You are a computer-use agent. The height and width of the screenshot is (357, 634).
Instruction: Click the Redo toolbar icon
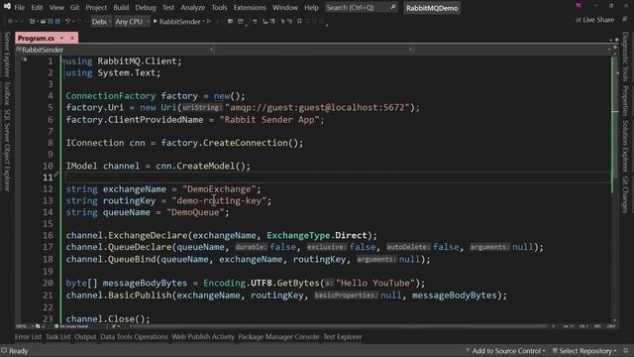click(79, 21)
